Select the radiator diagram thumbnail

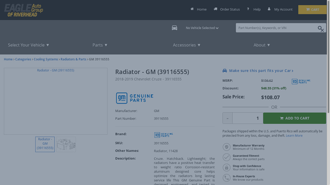[x=66, y=144]
